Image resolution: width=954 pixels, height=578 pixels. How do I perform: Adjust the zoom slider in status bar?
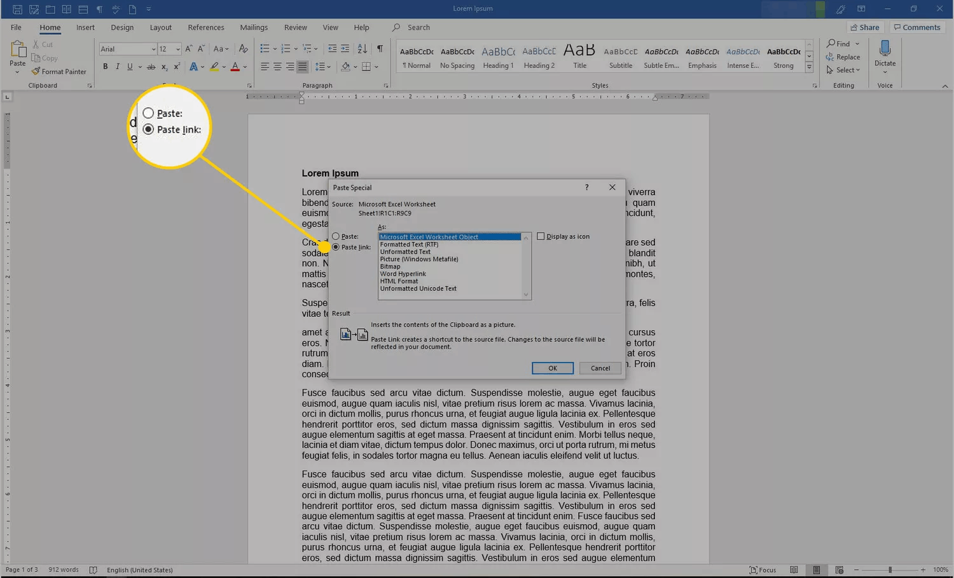coord(890,570)
